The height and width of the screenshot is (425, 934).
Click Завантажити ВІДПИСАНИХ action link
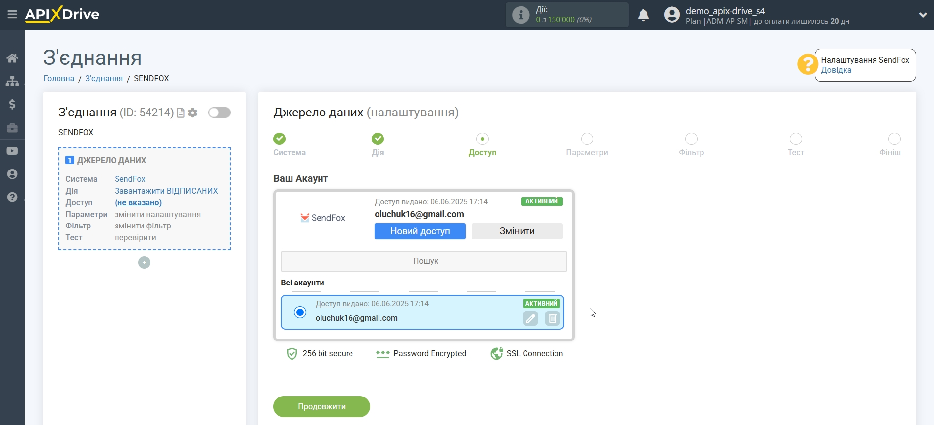pyautogui.click(x=166, y=191)
